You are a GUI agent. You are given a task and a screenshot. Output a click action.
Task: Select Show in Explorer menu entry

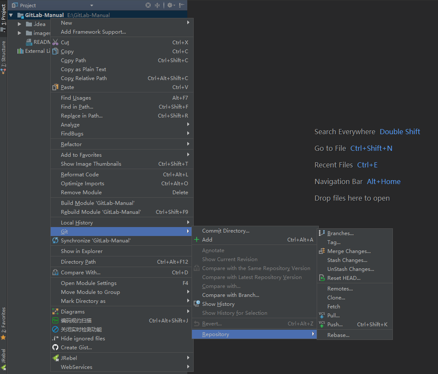tap(81, 251)
